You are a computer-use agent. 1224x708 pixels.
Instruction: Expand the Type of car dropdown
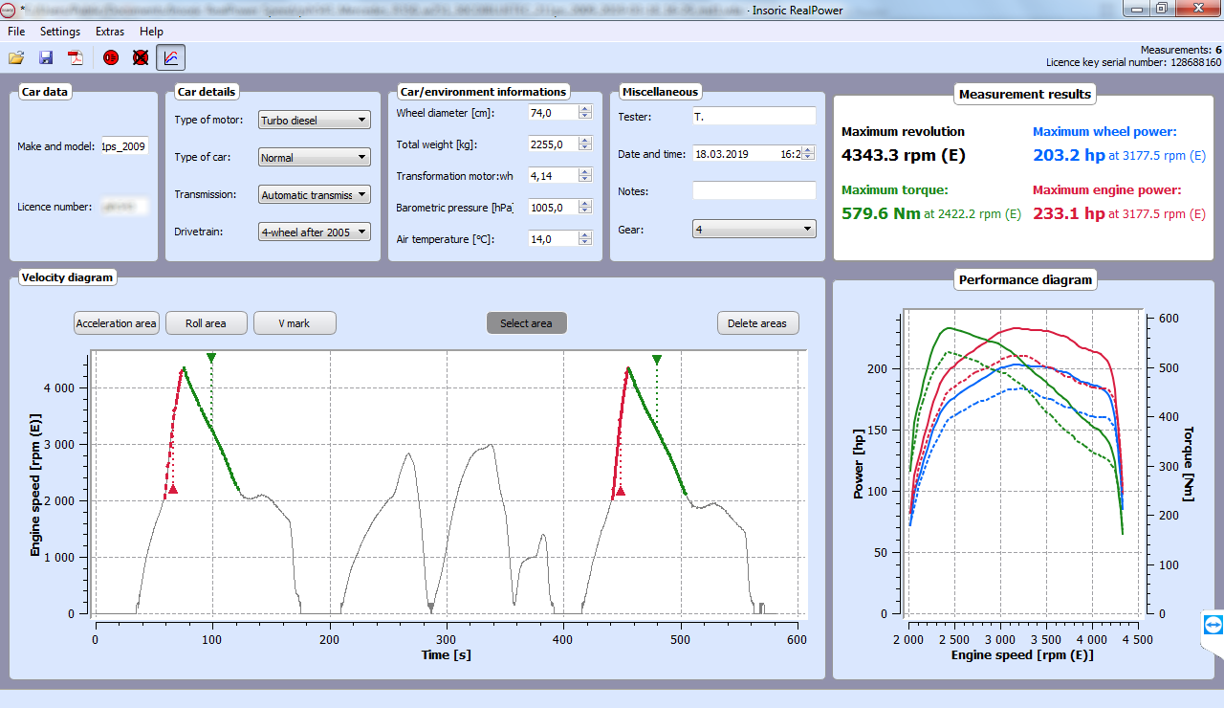point(315,157)
